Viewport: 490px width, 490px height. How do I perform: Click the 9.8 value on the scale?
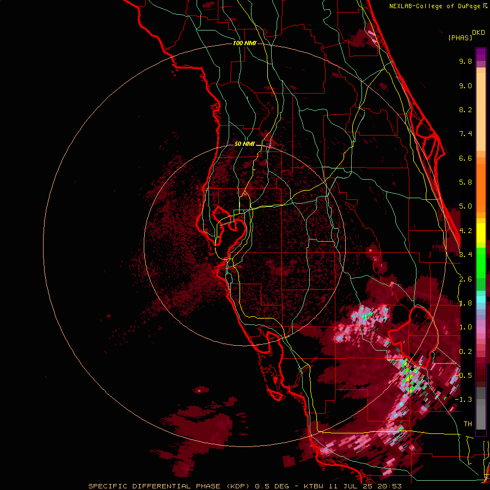tap(465, 61)
